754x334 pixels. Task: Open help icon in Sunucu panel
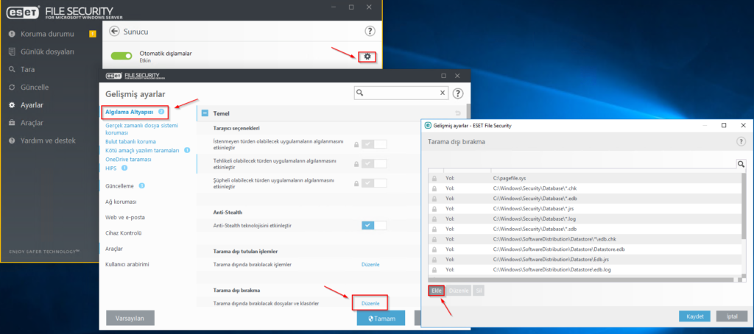(x=370, y=31)
